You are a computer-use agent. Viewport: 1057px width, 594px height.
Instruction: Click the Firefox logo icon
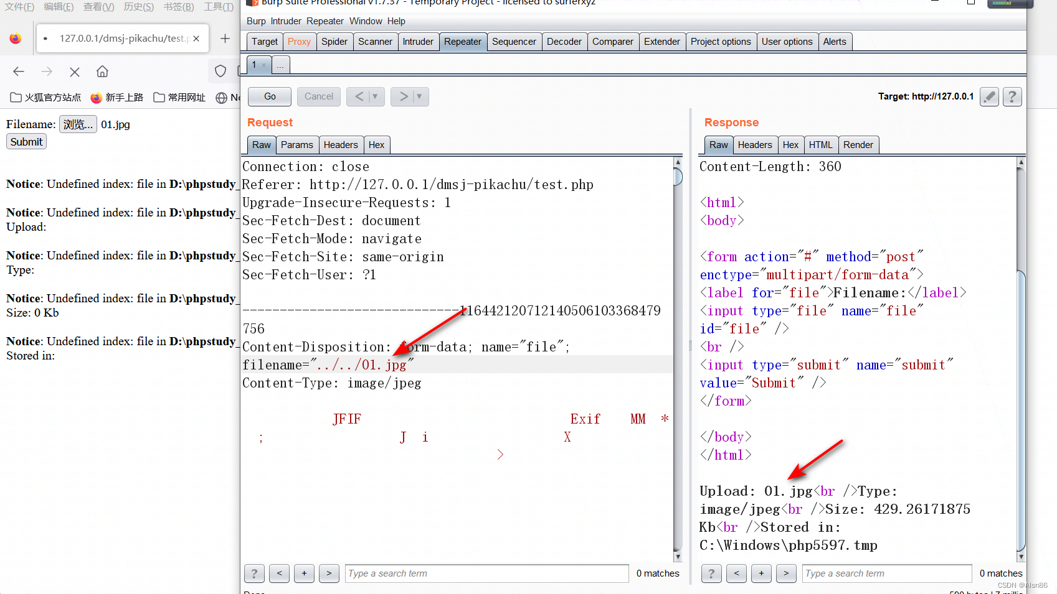pyautogui.click(x=16, y=39)
